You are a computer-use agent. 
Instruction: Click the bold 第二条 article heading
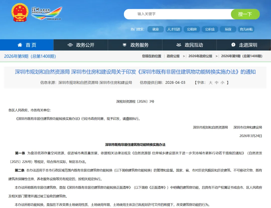click(20, 170)
